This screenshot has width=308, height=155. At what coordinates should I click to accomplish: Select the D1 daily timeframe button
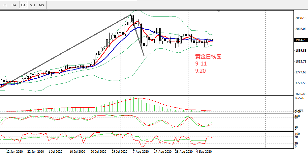[x=23, y=5]
